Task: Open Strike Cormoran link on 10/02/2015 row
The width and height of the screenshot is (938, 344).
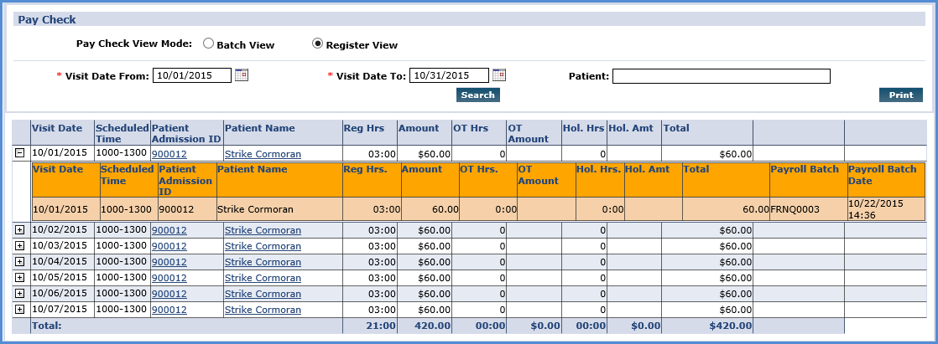Action: 263,230
